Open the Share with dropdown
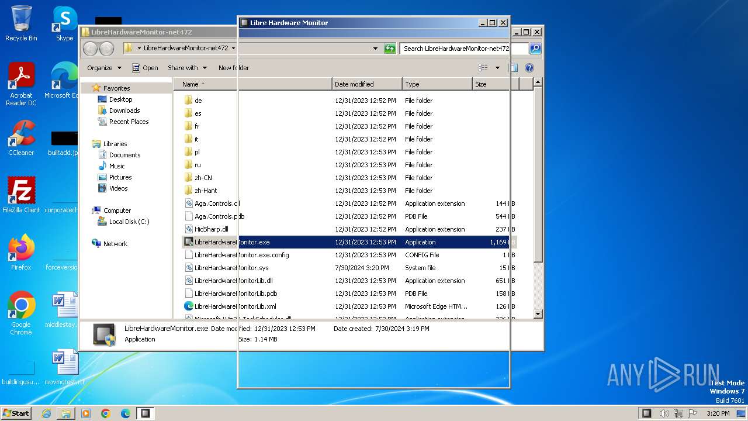Screen dimensions: 748x421 pyautogui.click(x=187, y=68)
